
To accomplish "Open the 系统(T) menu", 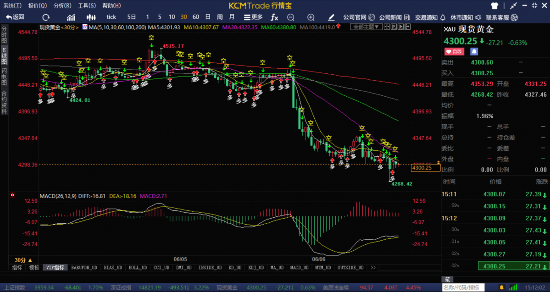I will [12, 6].
